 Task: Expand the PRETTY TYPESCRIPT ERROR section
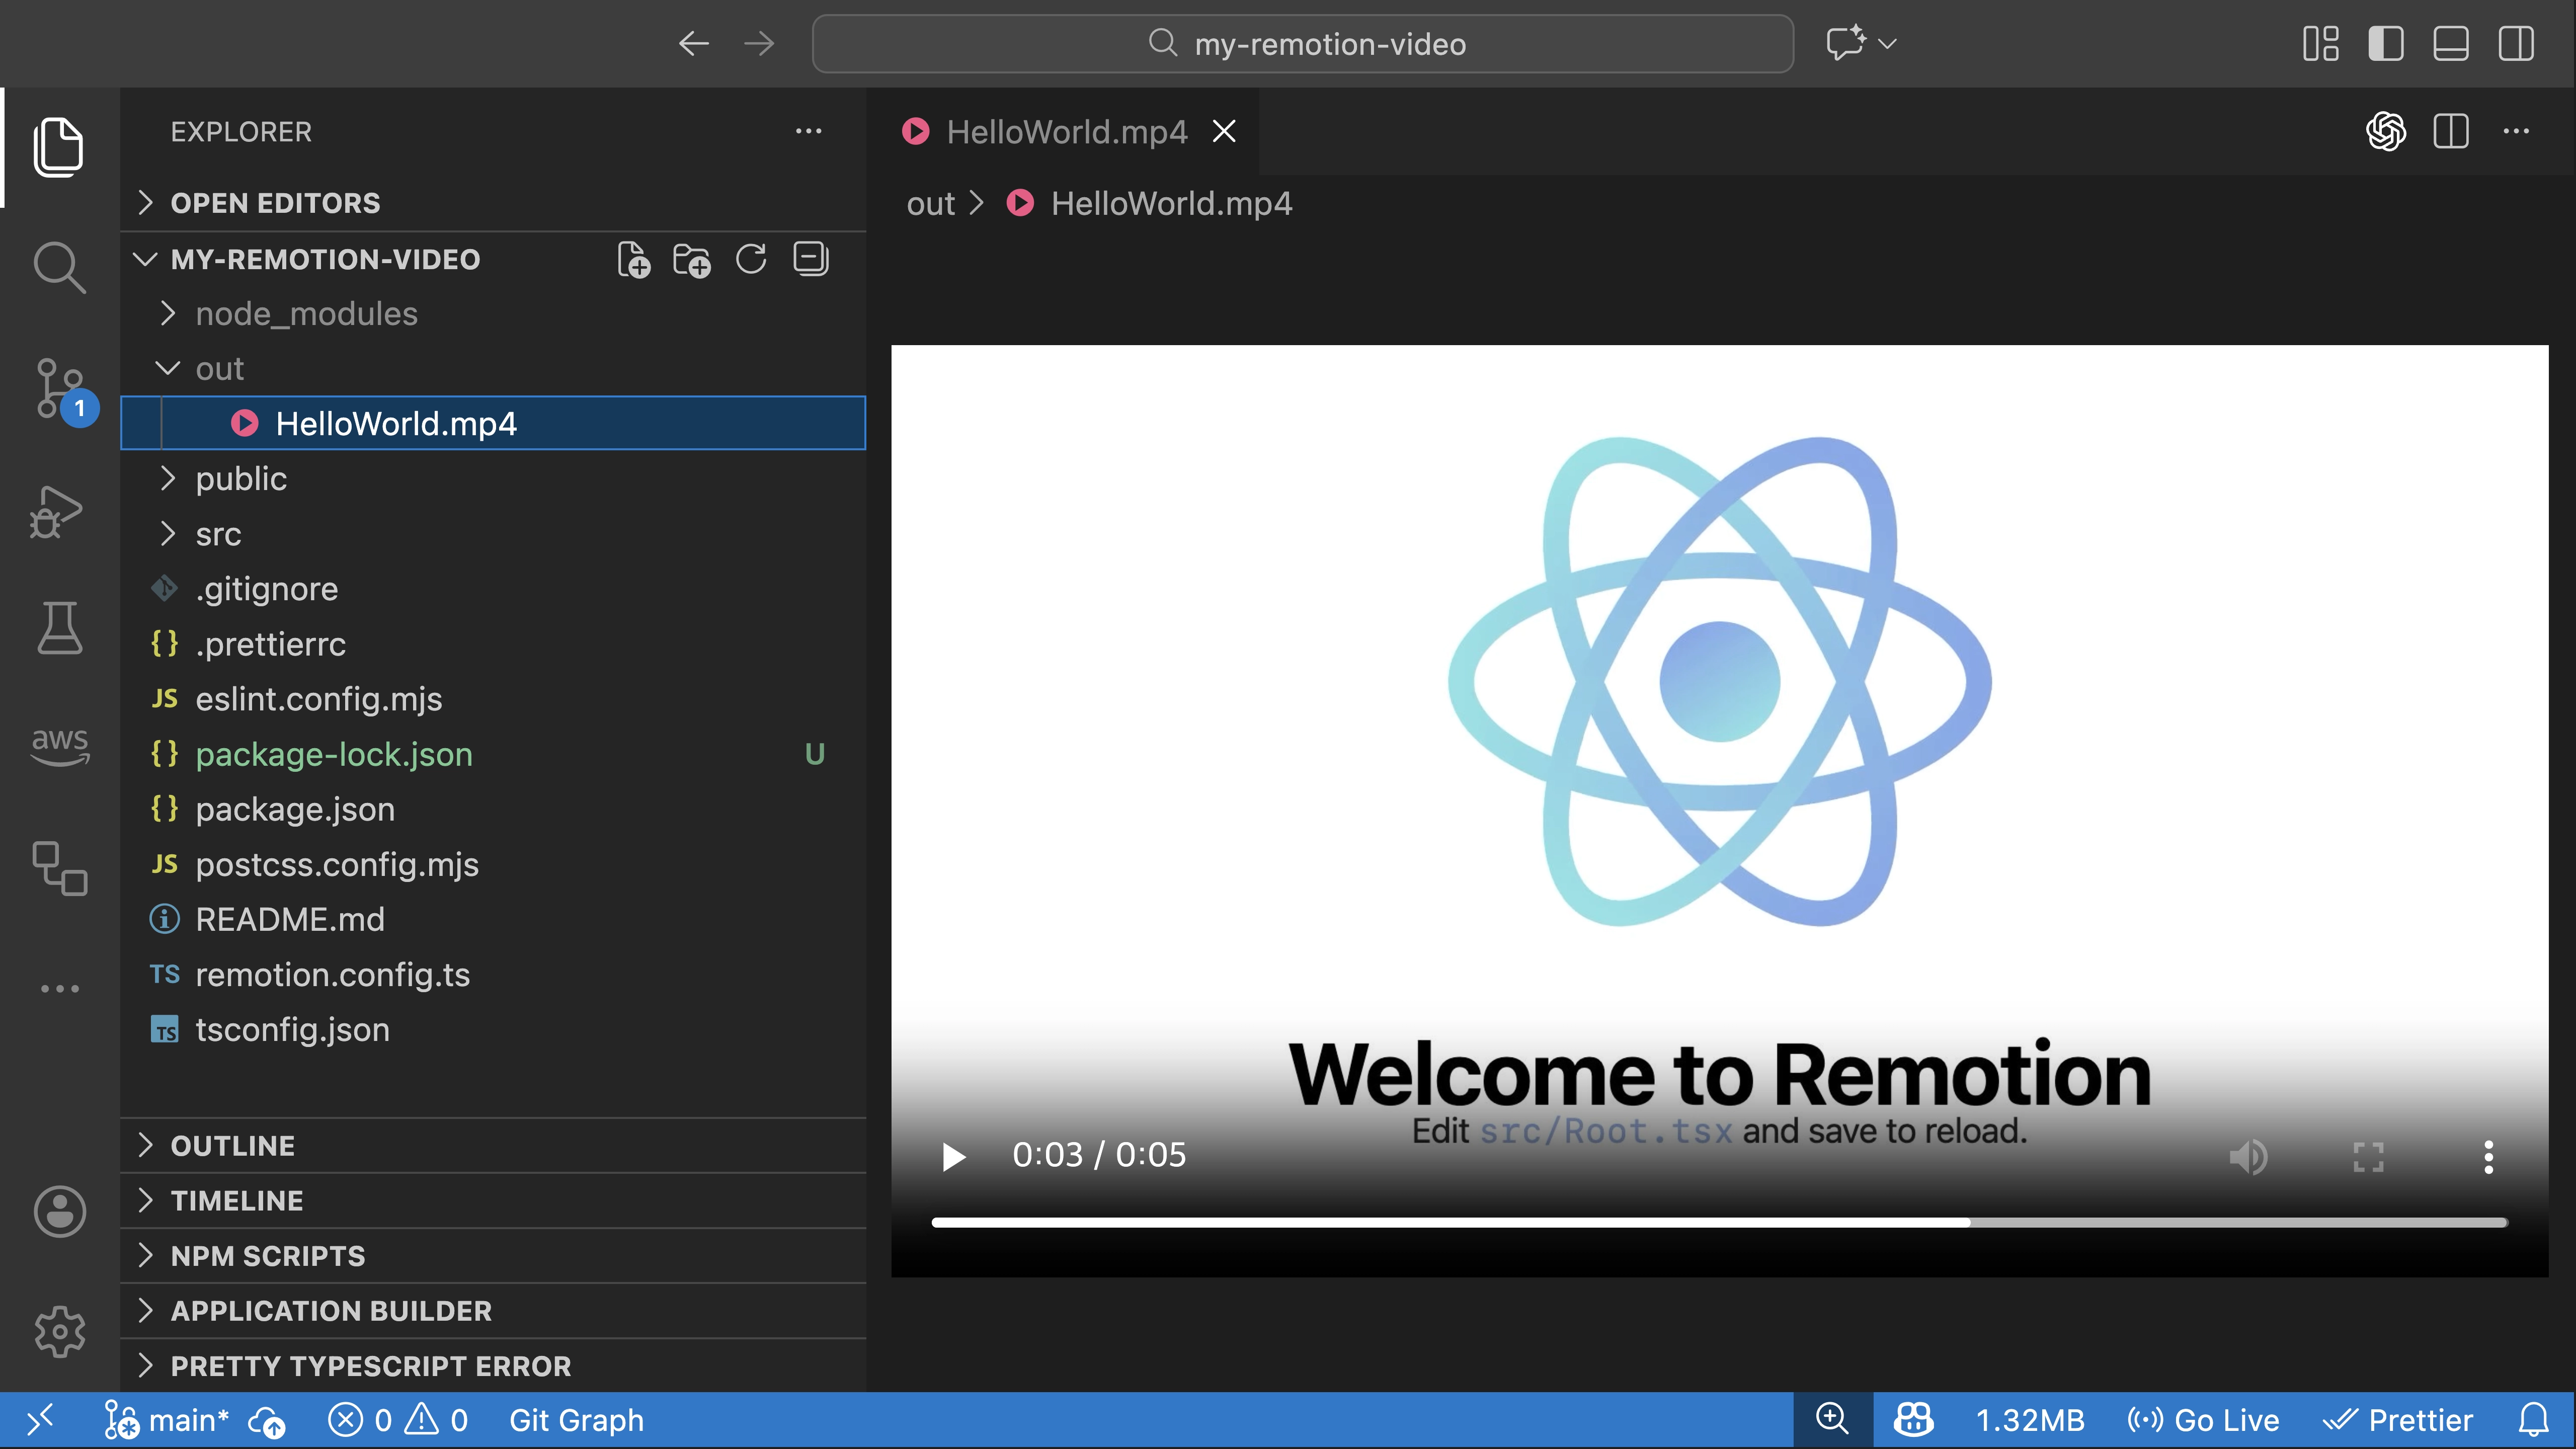(493, 1366)
